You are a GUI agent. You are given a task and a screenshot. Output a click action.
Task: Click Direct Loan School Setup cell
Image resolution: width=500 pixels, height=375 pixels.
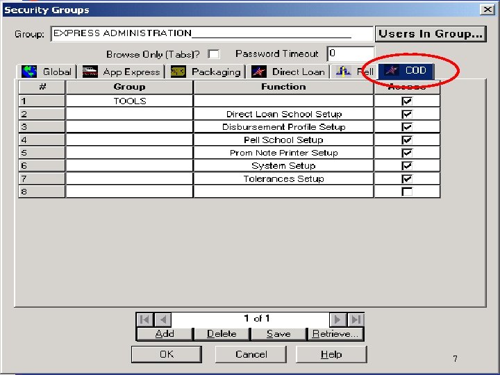pyautogui.click(x=283, y=114)
